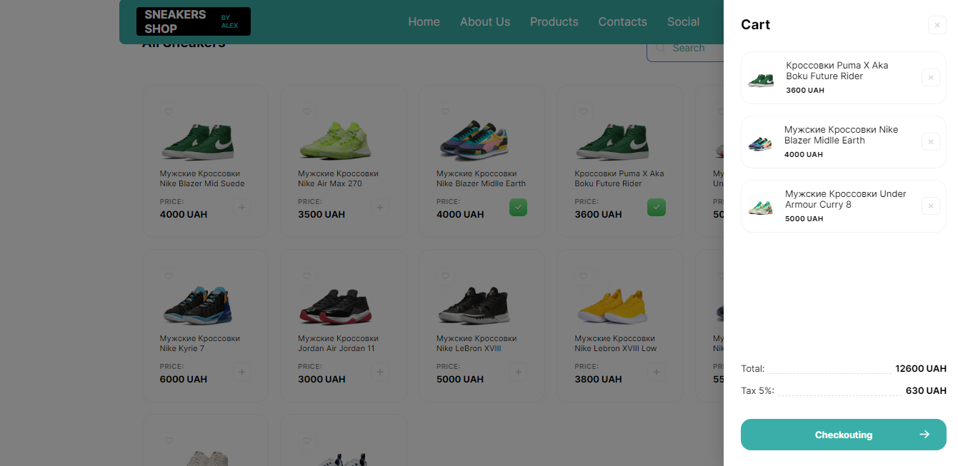Add Nike Air Max 270 with plus button
Viewport: 958px width, 466px height.
pos(380,208)
